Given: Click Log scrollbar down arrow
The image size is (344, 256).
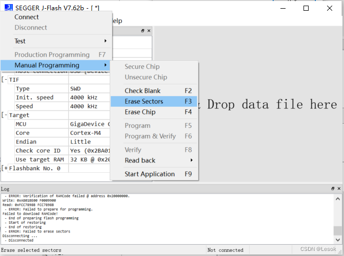Looking at the screenshot, I should [x=338, y=240].
